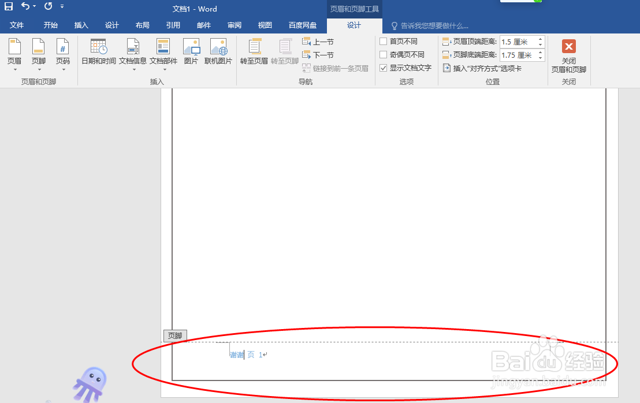Increase 页眉顶端距离 with up arrow
The image size is (640, 403).
(541, 39)
